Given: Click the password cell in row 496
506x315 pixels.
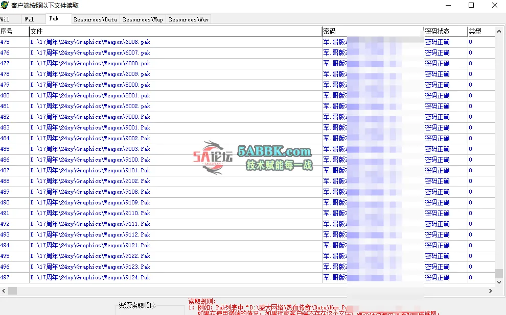Looking at the screenshot, I should click(373, 267).
